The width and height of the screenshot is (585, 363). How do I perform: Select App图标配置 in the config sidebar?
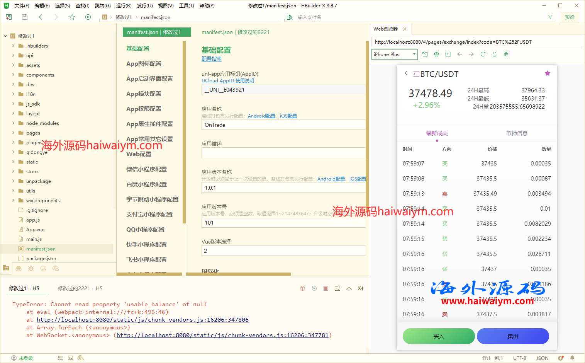[x=144, y=64]
